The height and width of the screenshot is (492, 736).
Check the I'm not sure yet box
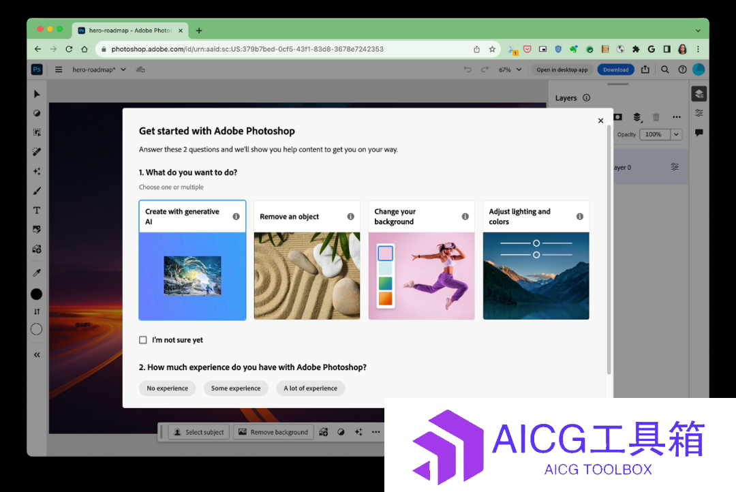(x=143, y=340)
